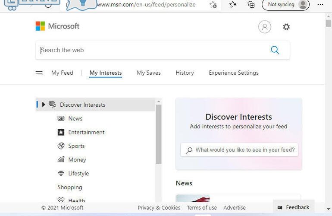Click the magnifier in the interests search box

[189, 150]
